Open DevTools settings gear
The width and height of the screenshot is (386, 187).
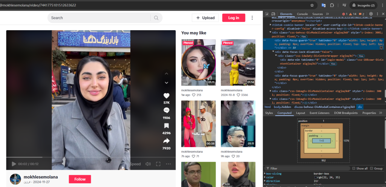point(371,14)
